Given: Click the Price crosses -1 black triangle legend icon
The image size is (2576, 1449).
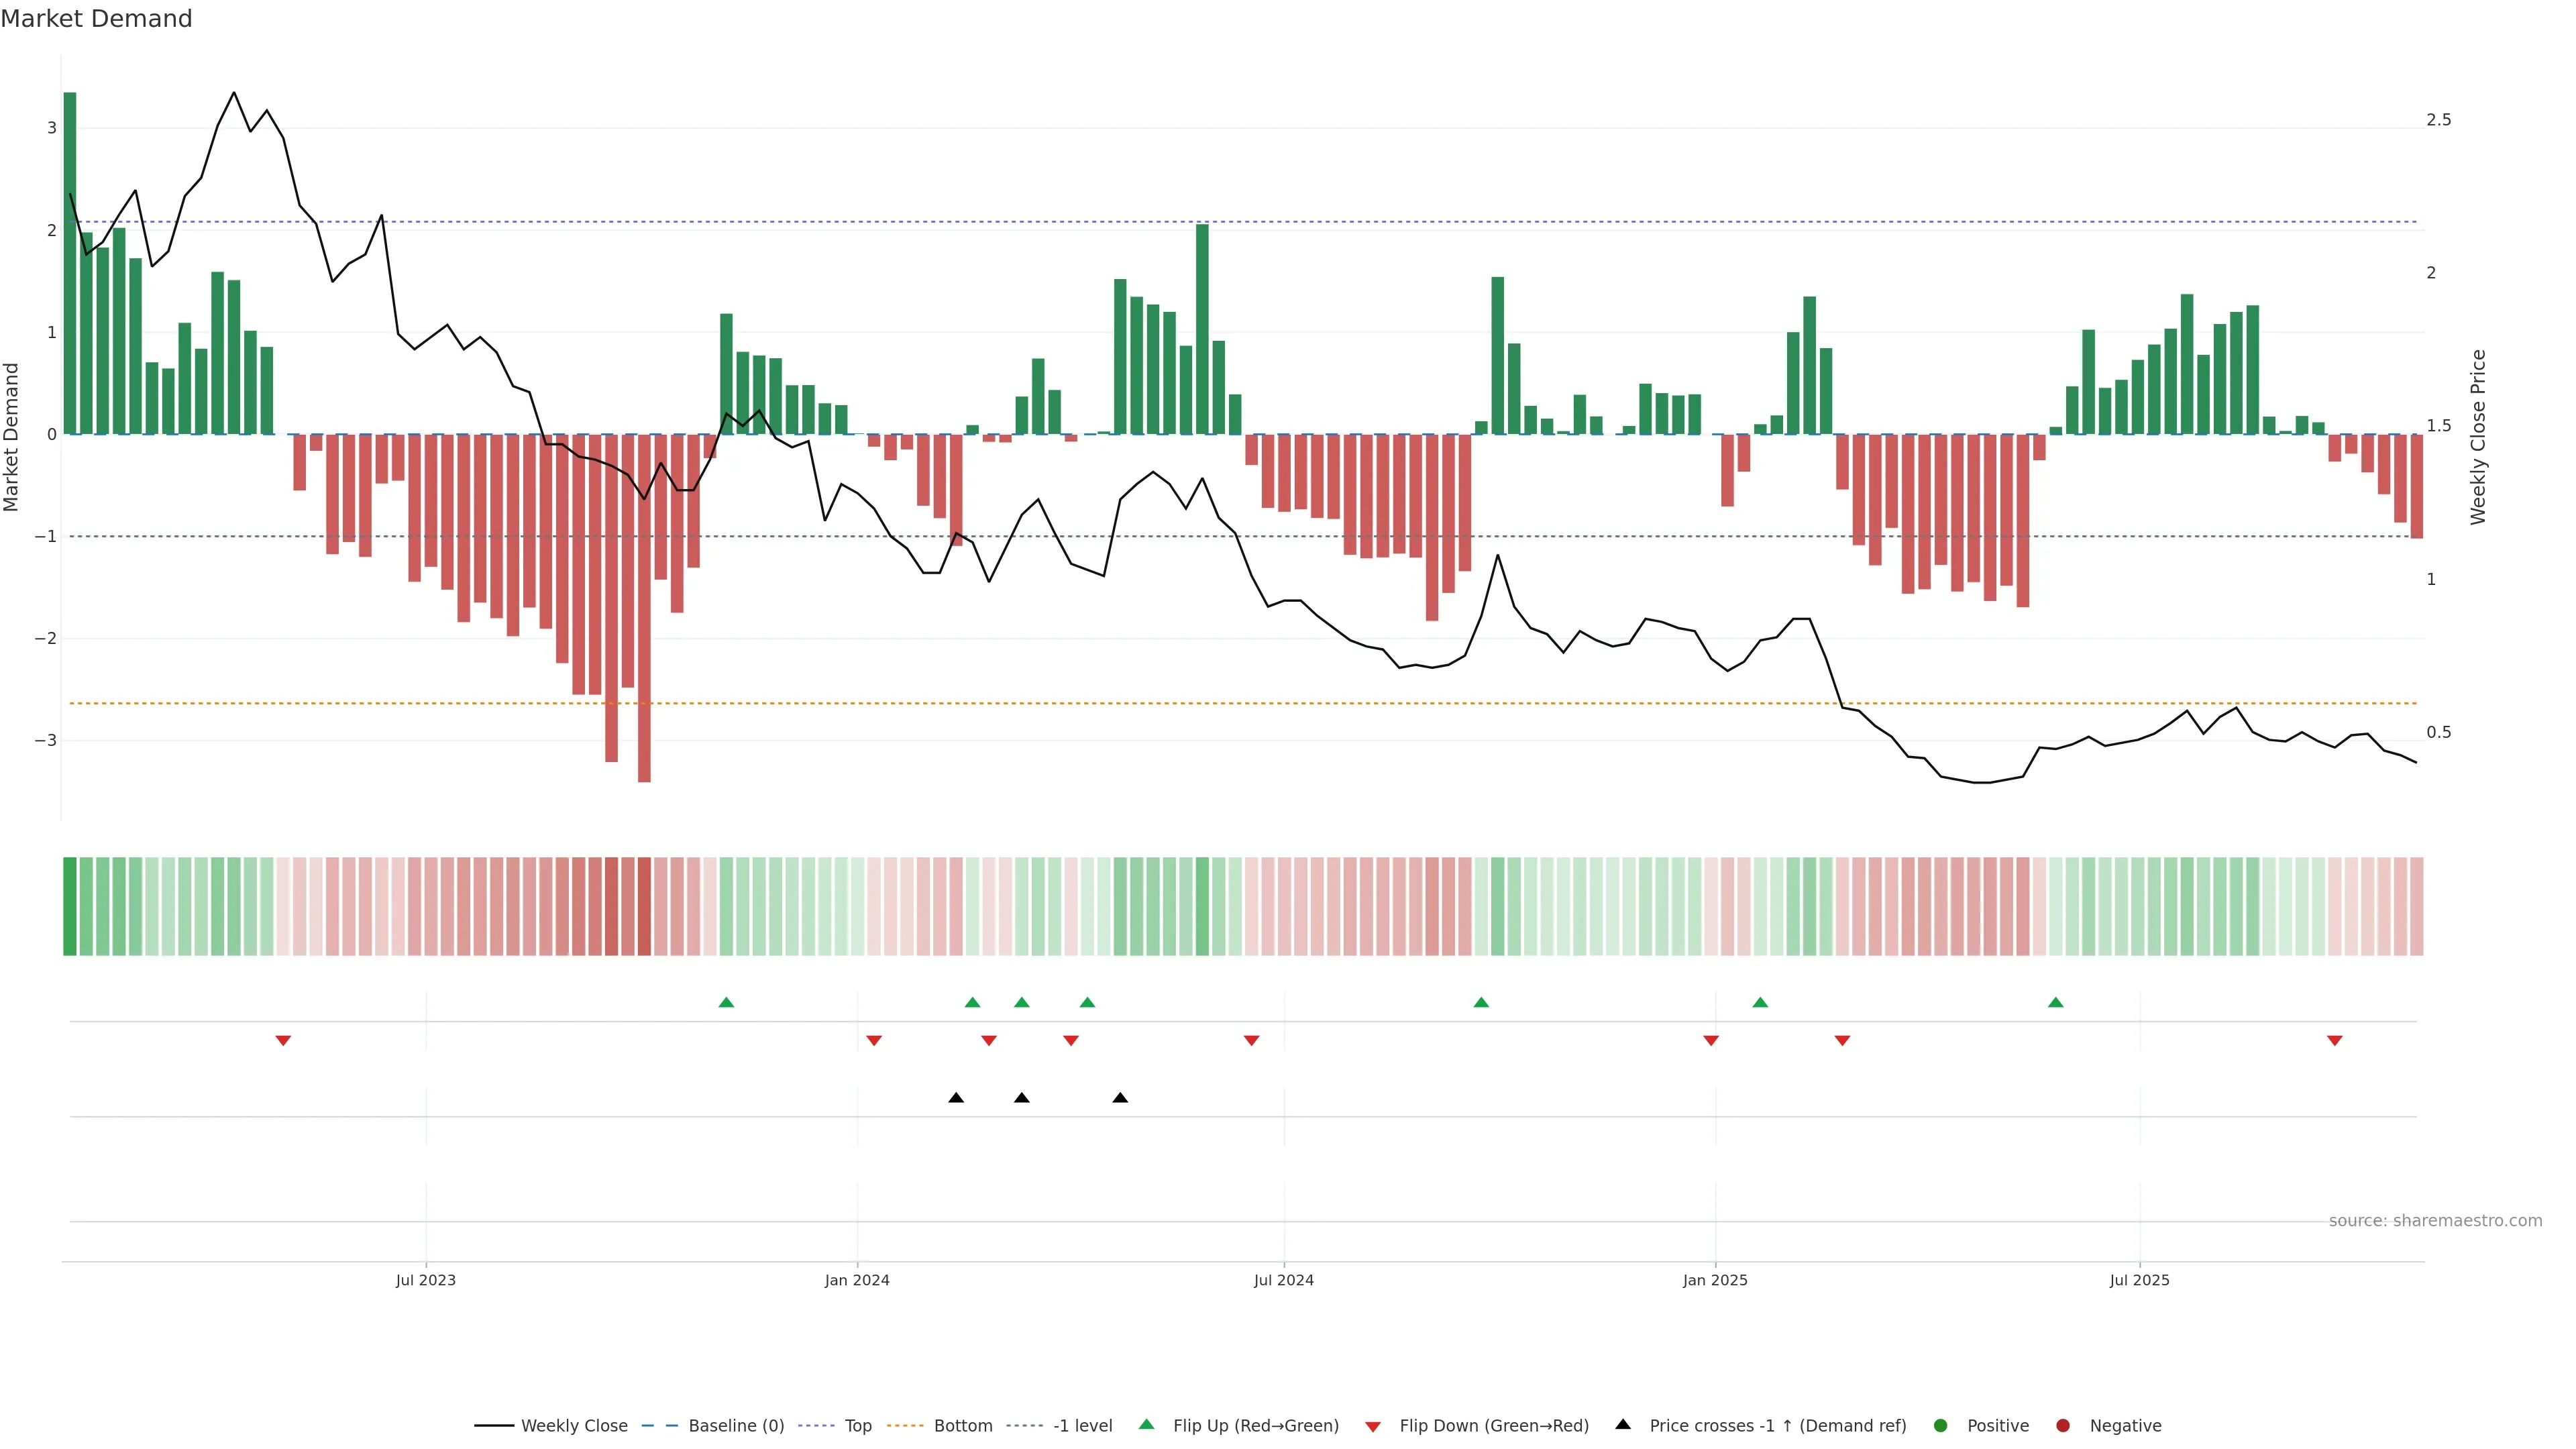Looking at the screenshot, I should 1623,1425.
